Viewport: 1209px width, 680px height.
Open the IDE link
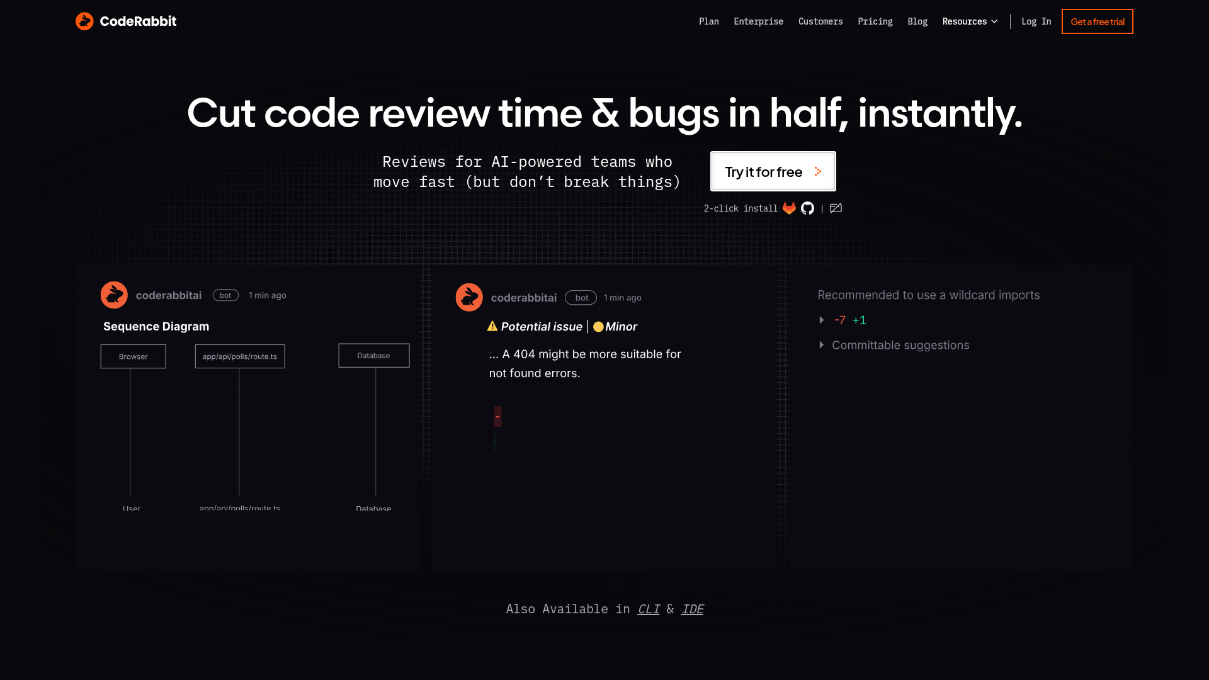point(692,609)
